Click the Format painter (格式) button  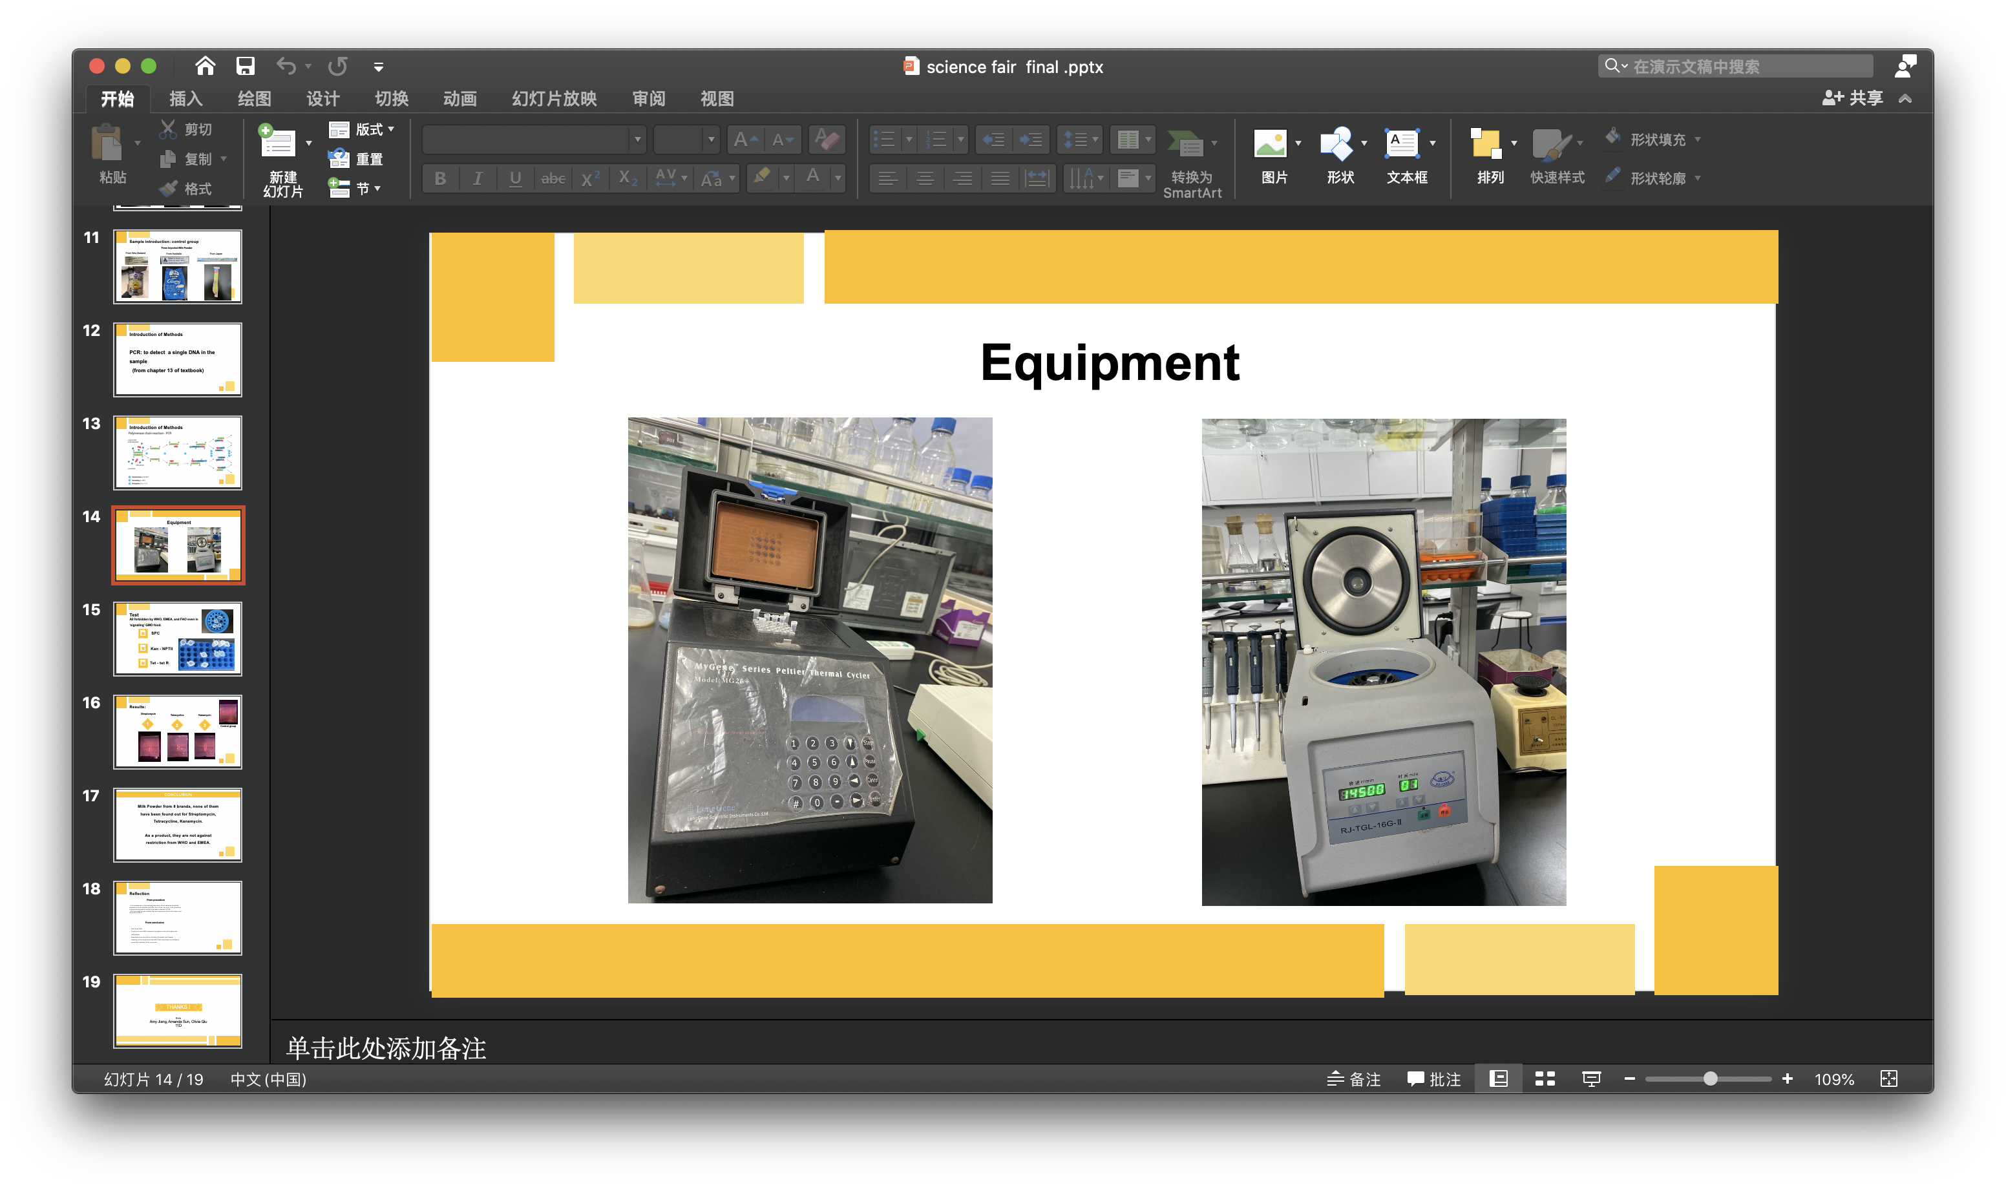(186, 189)
